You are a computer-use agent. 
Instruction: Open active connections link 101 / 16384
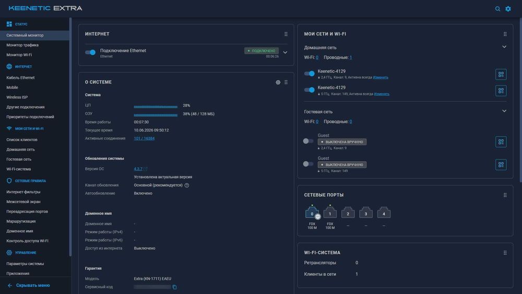(x=144, y=138)
